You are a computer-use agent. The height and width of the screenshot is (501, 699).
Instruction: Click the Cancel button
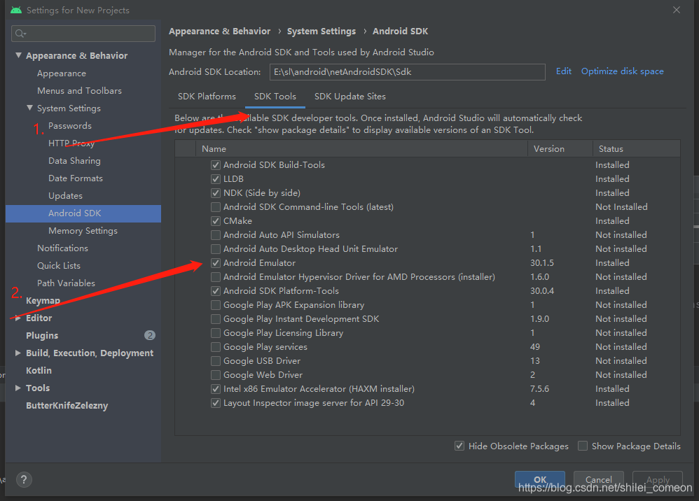(598, 479)
